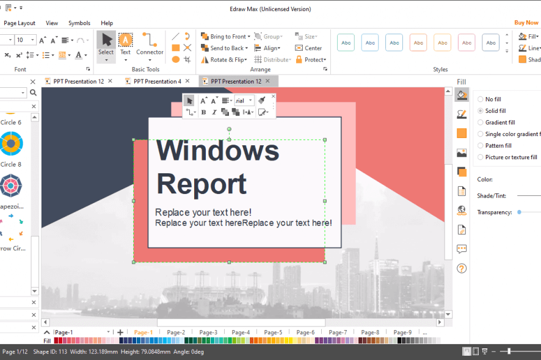This screenshot has height=360, width=541.
Task: Click the Buy Now link
Action: 526,23
